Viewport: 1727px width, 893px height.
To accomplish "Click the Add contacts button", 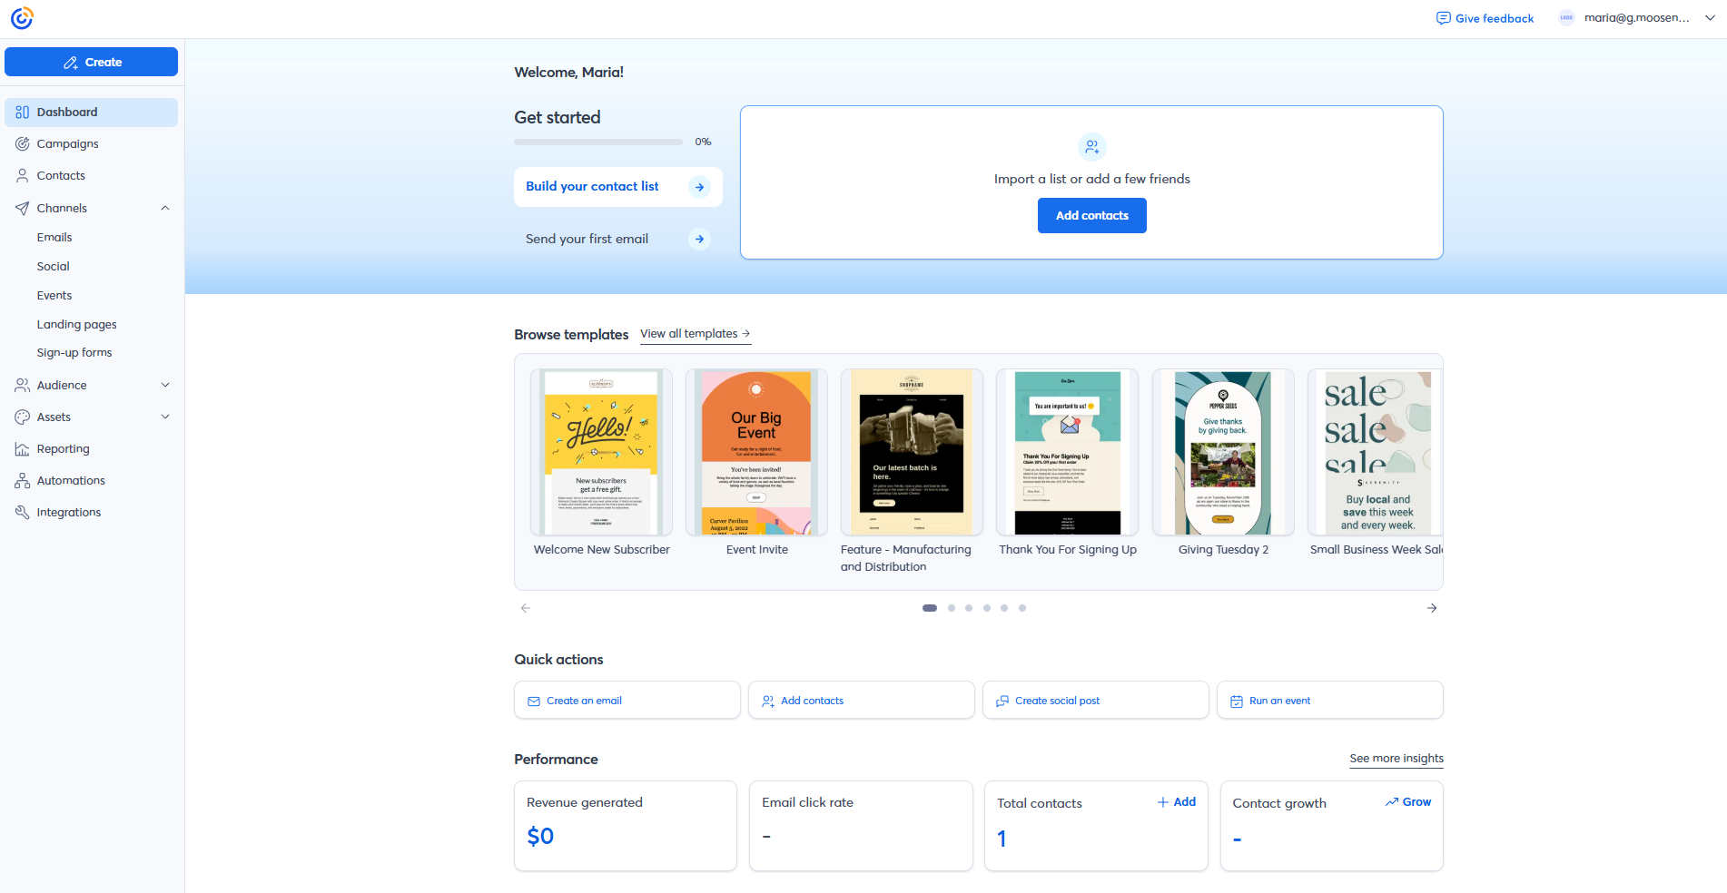I will 1091,215.
